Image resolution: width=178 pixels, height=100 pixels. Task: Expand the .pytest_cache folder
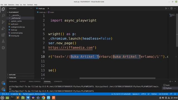click(20, 21)
